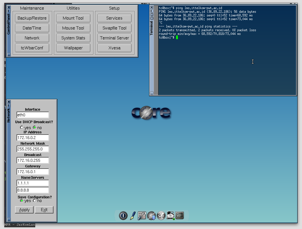Launch Control Panel from its dock tool icon
This screenshot has height=229, width=302.
tap(141, 216)
